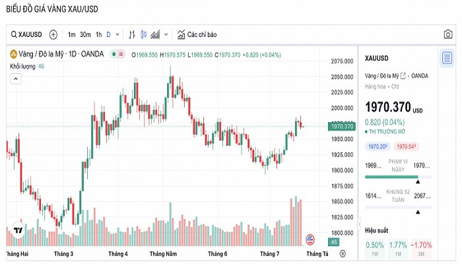The width and height of the screenshot is (462, 264).
Task: Click the 1970.20 bid price pill
Action: pyautogui.click(x=378, y=146)
